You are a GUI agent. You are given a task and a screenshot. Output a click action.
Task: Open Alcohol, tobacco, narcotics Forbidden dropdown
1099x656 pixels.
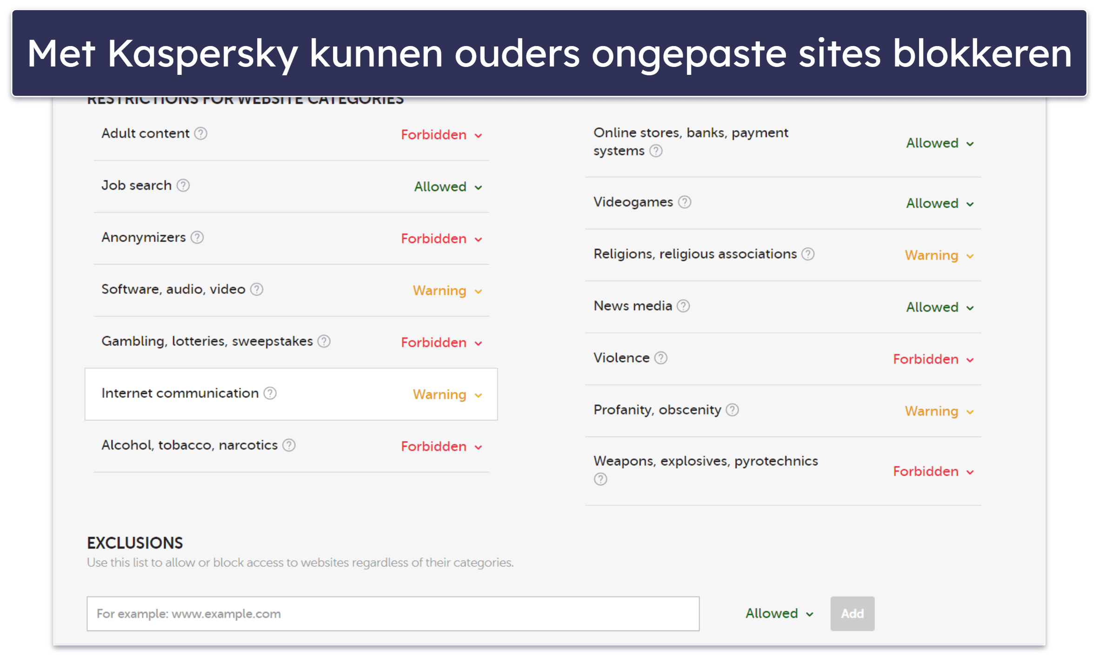coord(441,447)
